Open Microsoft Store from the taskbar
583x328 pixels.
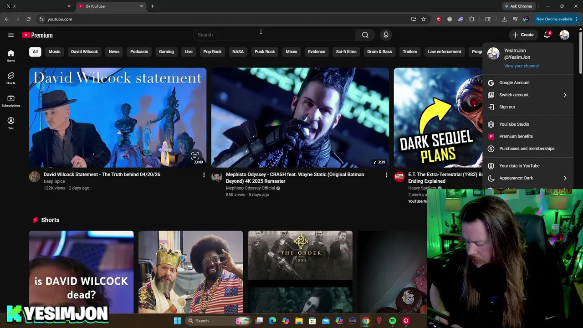pos(312,321)
